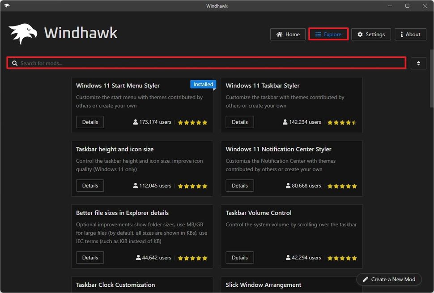Click the title Taskbar Volume Control

(259, 213)
